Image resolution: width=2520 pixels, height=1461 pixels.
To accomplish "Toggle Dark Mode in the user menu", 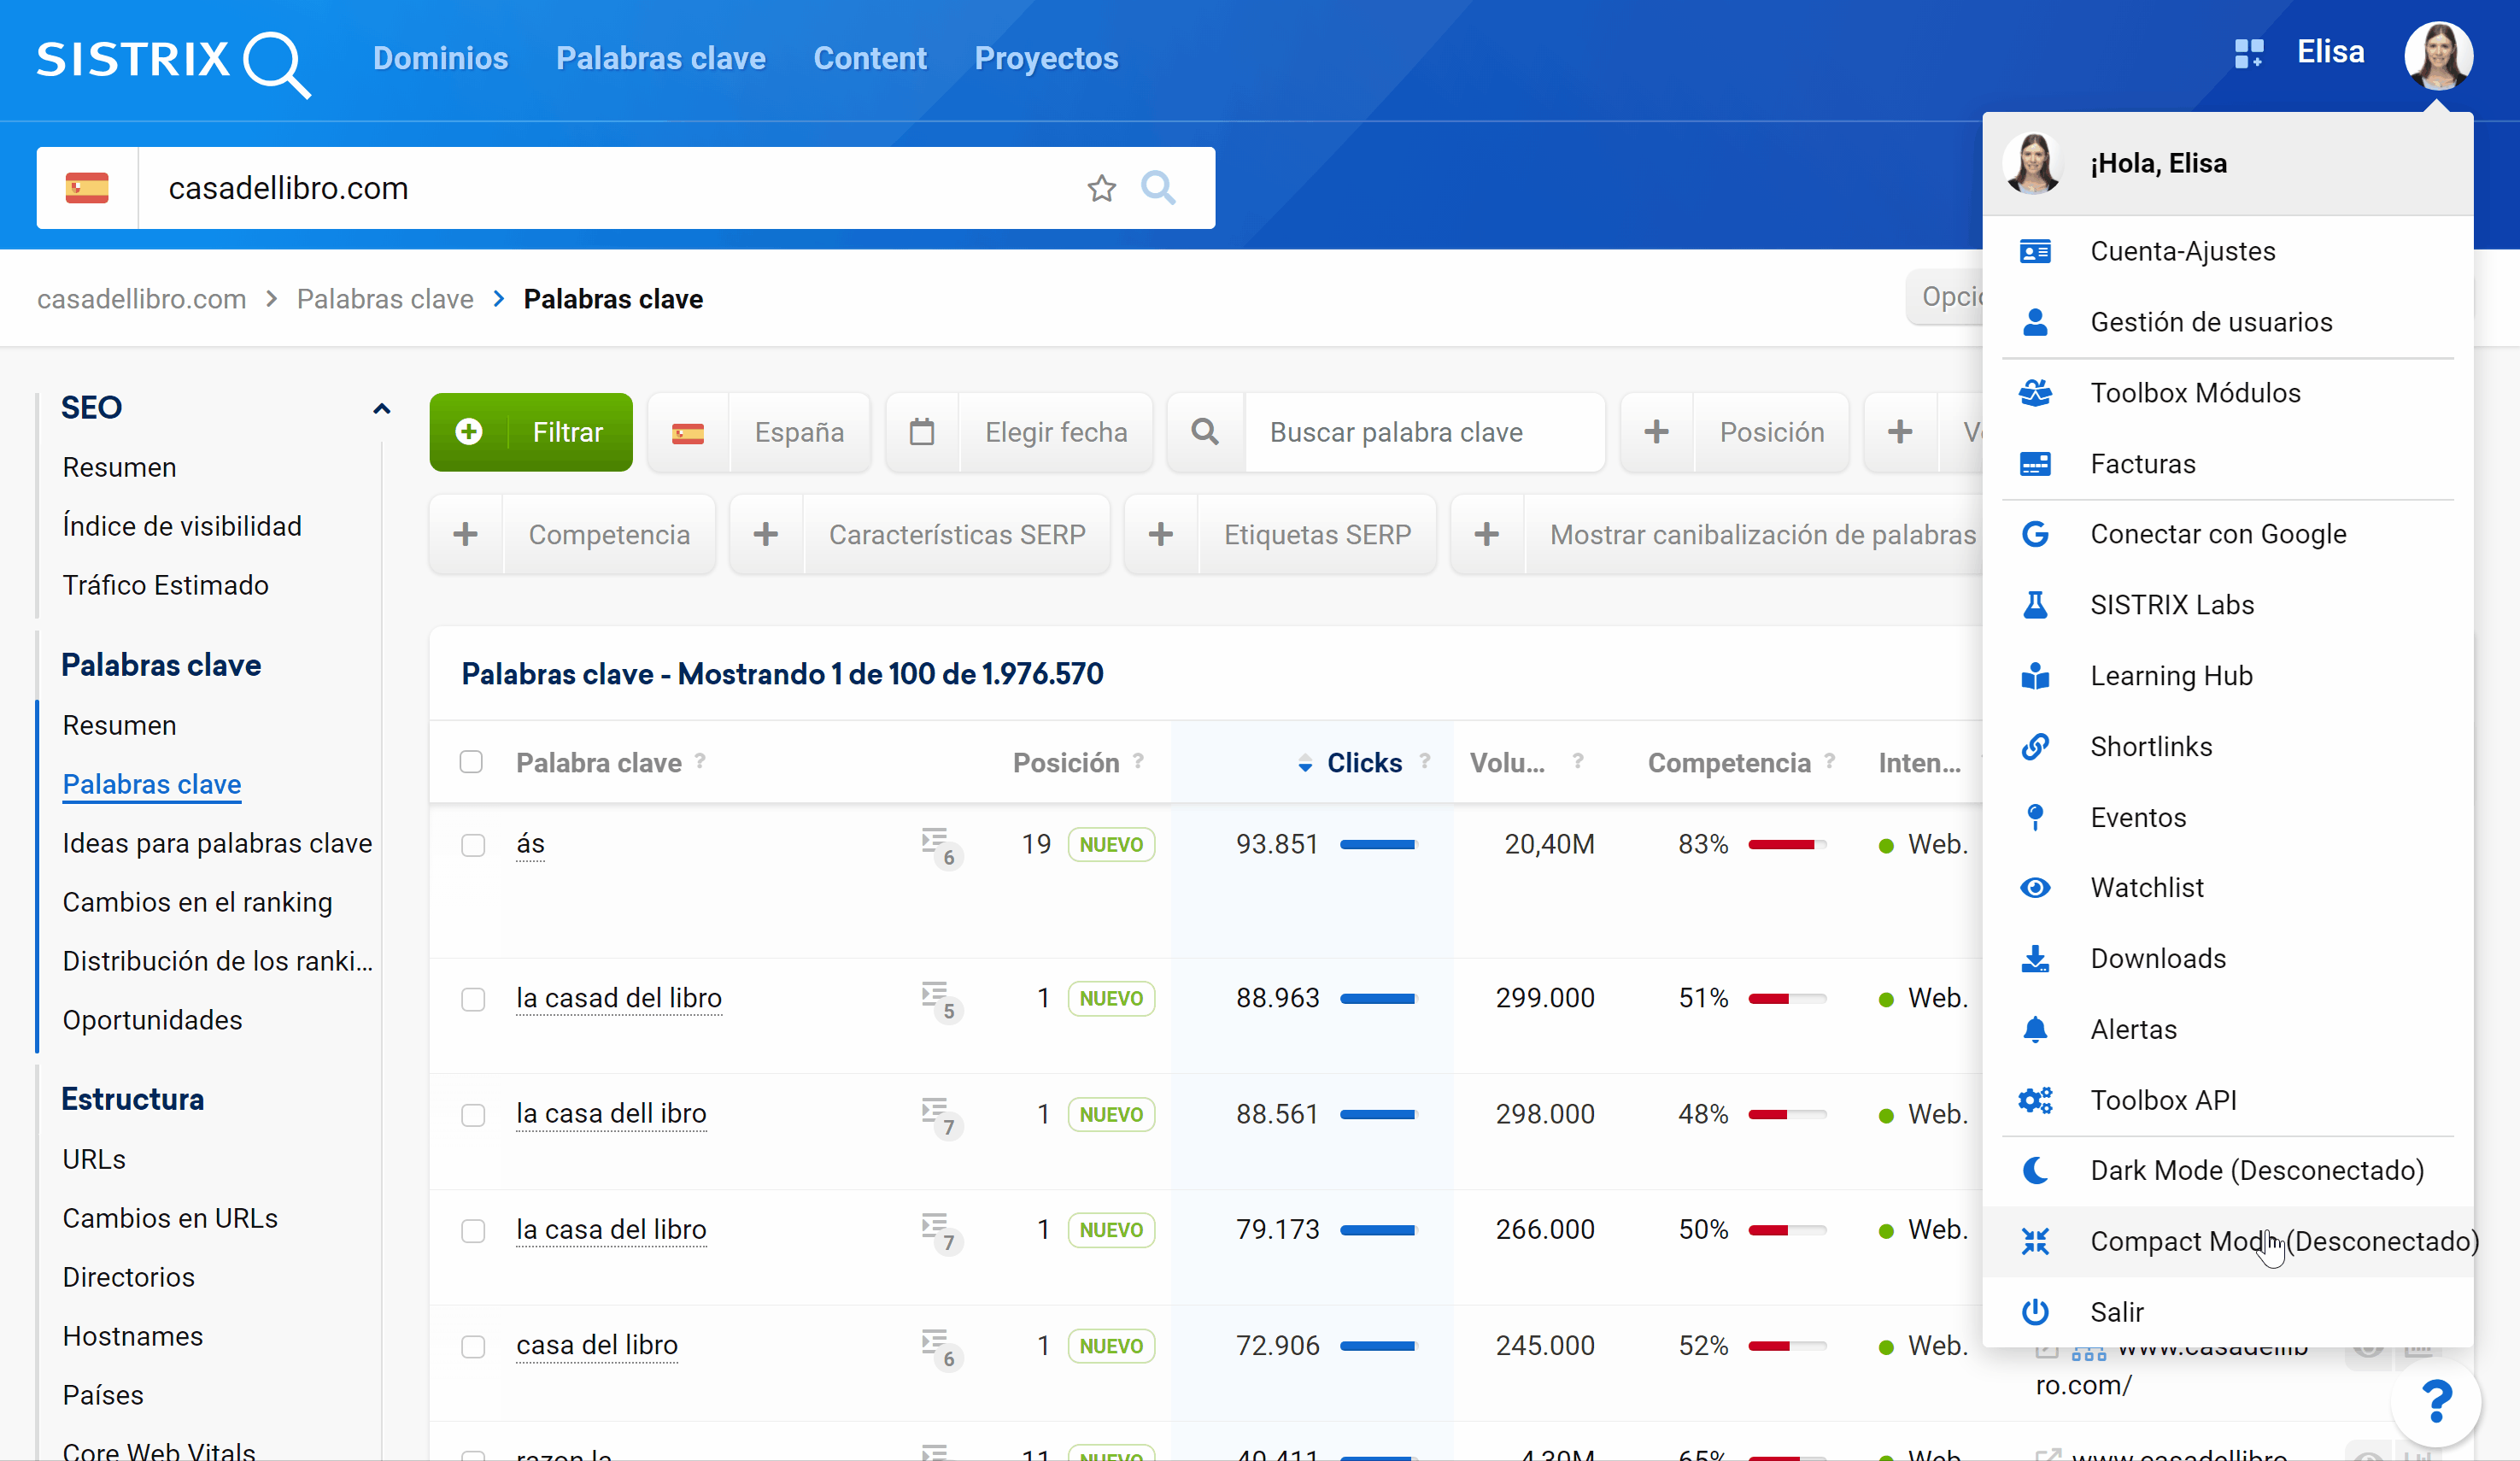I will (x=2256, y=1170).
